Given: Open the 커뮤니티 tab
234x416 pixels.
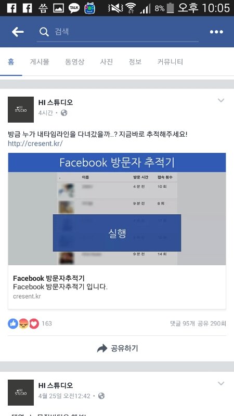Looking at the screenshot, I should click(170, 62).
